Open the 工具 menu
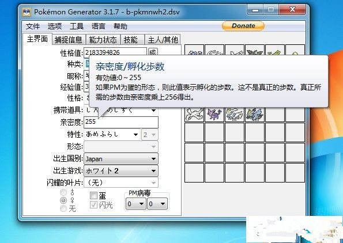The image size is (343, 243). pos(77,26)
